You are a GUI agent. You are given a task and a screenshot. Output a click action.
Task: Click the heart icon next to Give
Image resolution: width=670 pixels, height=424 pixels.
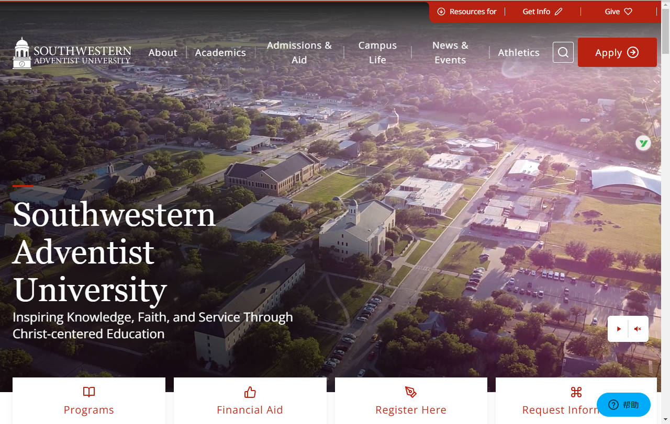point(629,11)
